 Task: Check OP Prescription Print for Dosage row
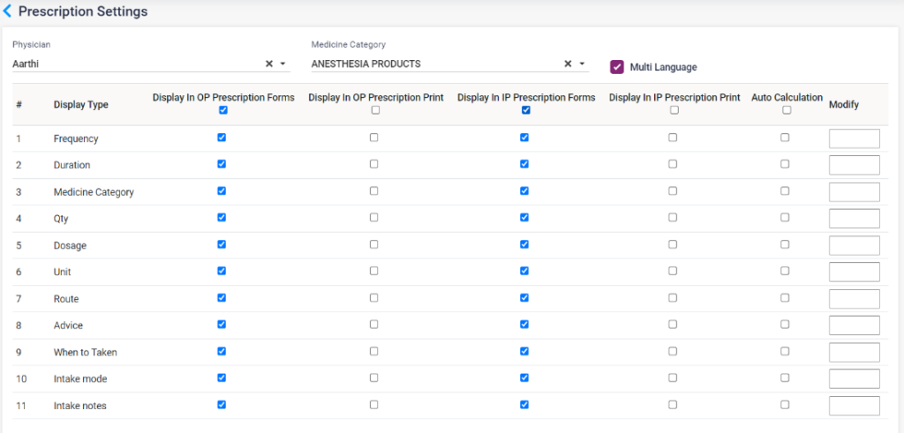coord(374,244)
